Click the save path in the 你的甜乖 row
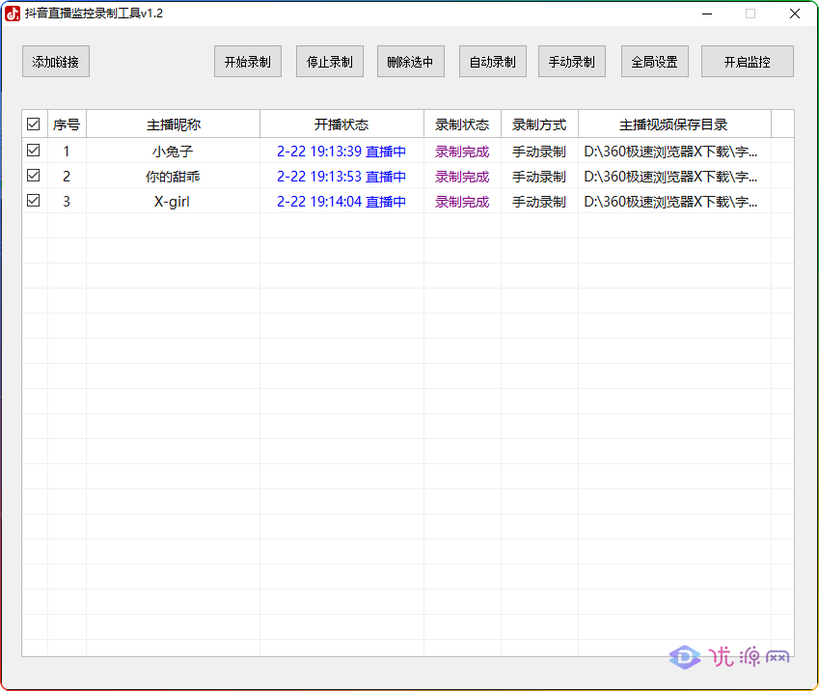This screenshot has height=691, width=819. pyautogui.click(x=670, y=177)
